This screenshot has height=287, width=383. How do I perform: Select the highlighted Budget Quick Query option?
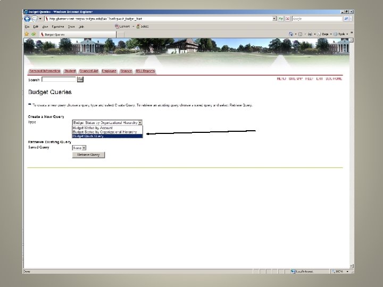[x=107, y=136]
